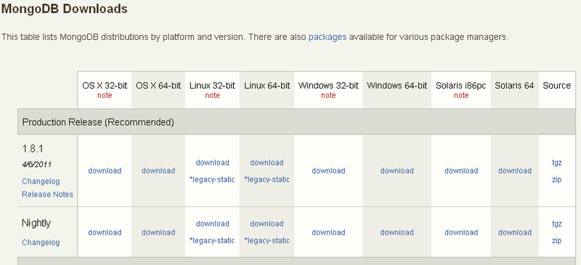Click the Windows 32-bit column header

(x=328, y=86)
